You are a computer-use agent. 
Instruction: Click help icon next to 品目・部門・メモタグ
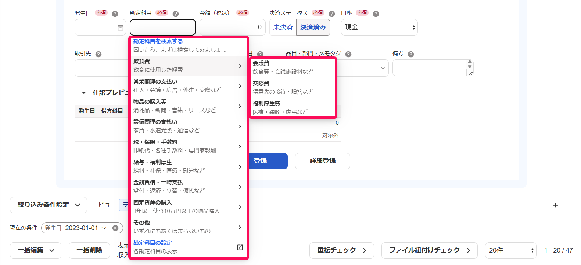click(x=348, y=54)
